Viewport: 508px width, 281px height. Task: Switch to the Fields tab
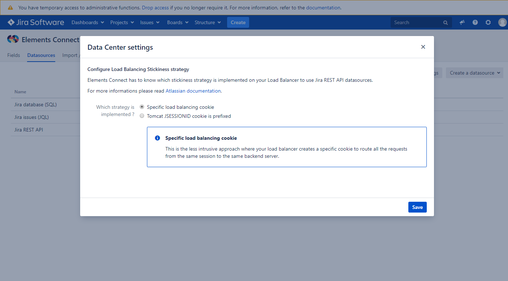pyautogui.click(x=14, y=55)
